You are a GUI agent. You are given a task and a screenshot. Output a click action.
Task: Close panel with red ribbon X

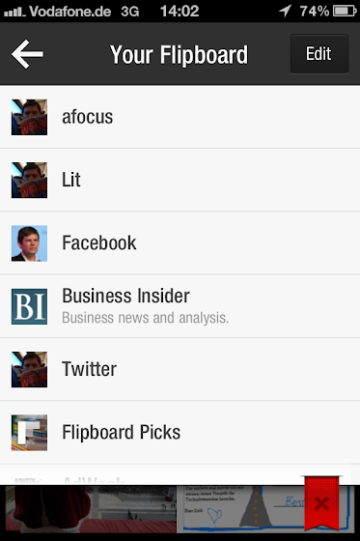click(x=321, y=503)
